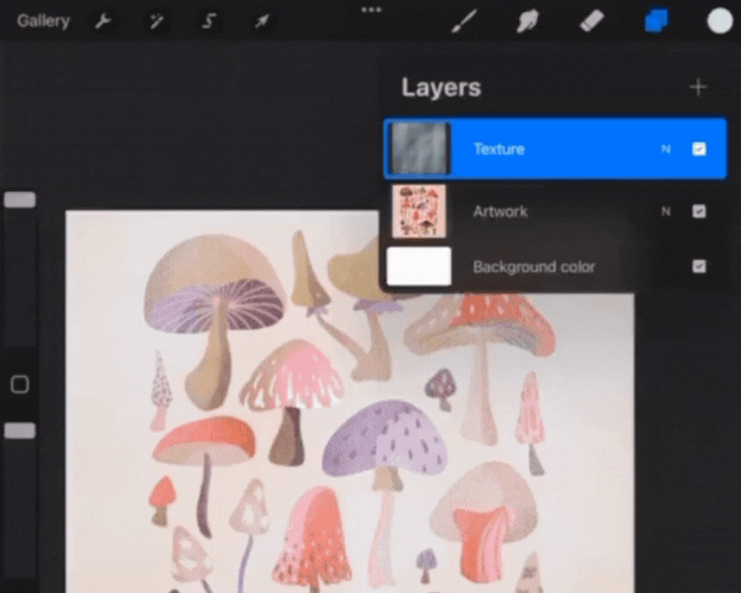The height and width of the screenshot is (593, 741).
Task: Select the Paint brush tool
Action: coord(464,20)
